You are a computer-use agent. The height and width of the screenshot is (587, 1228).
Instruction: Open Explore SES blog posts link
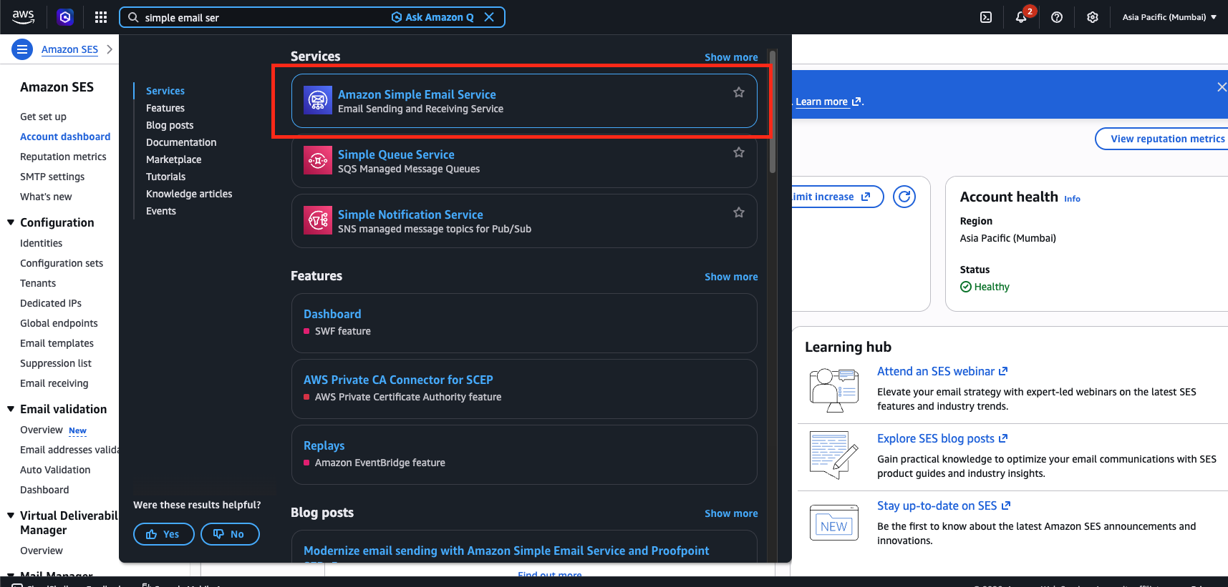coord(942,438)
